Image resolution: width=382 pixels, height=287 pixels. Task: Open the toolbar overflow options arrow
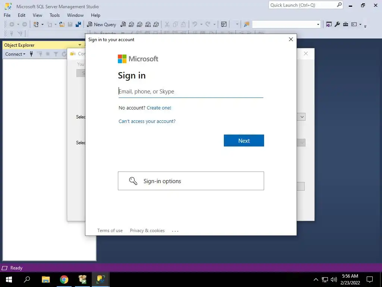tap(365, 26)
